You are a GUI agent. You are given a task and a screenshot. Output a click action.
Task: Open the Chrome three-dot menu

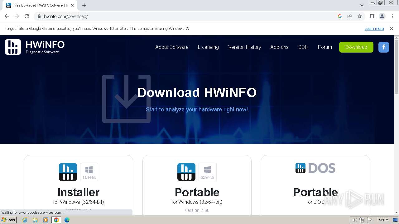point(392,16)
